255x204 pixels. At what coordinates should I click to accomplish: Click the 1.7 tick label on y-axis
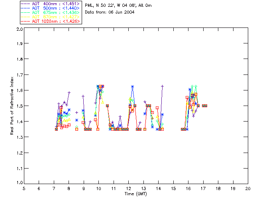[19, 75]
